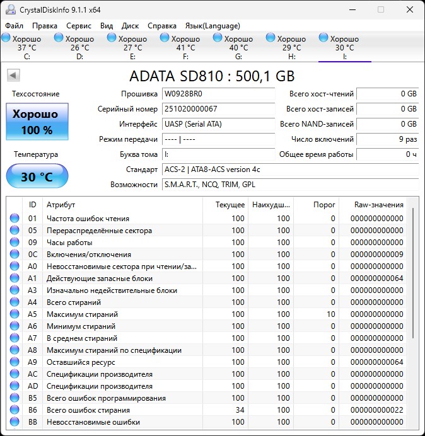Click the Стандарт field ACS-2 | ATA8-ACS
Image resolution: width=425 pixels, height=436 pixels.
coord(290,169)
